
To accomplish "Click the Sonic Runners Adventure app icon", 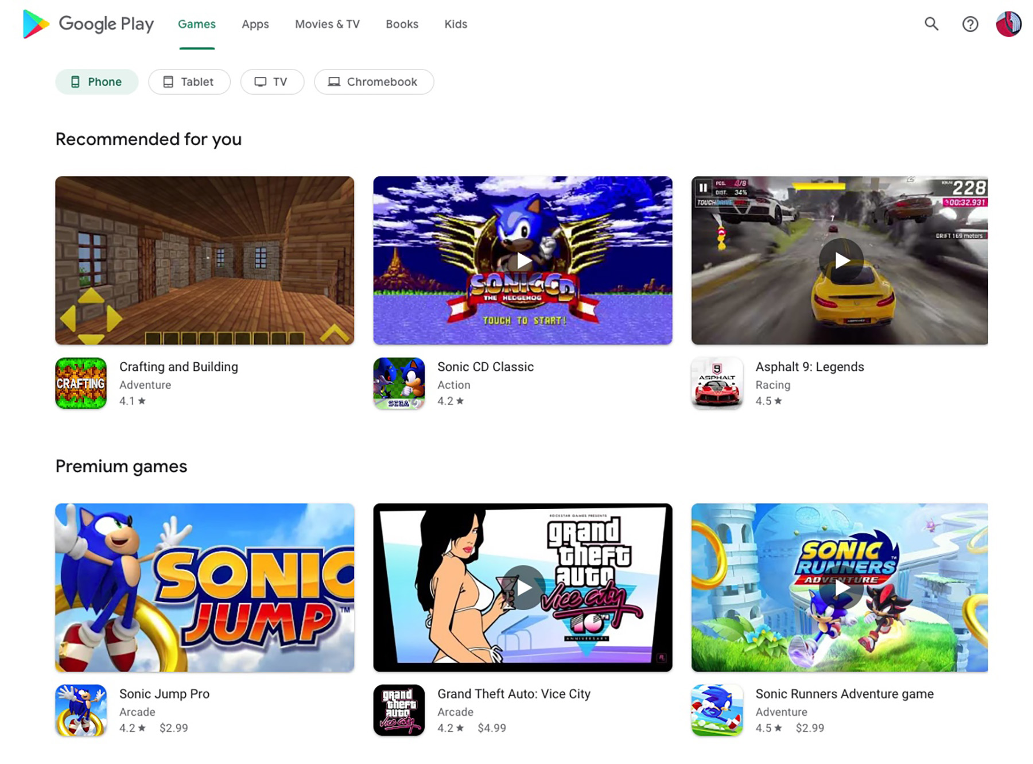I will 717,710.
